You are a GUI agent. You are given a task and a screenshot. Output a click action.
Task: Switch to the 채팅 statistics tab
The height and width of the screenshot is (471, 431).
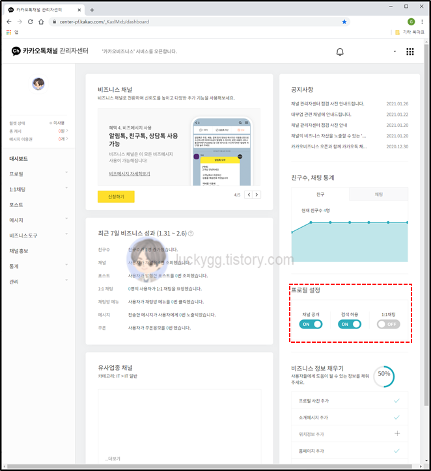click(x=379, y=195)
